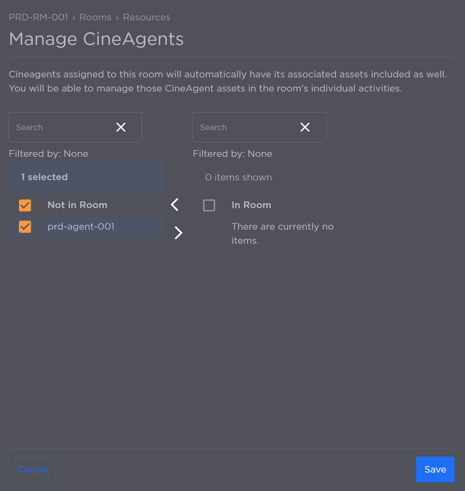465x491 pixels.
Task: Click the right-pointing transfer arrow
Action: pyautogui.click(x=178, y=232)
